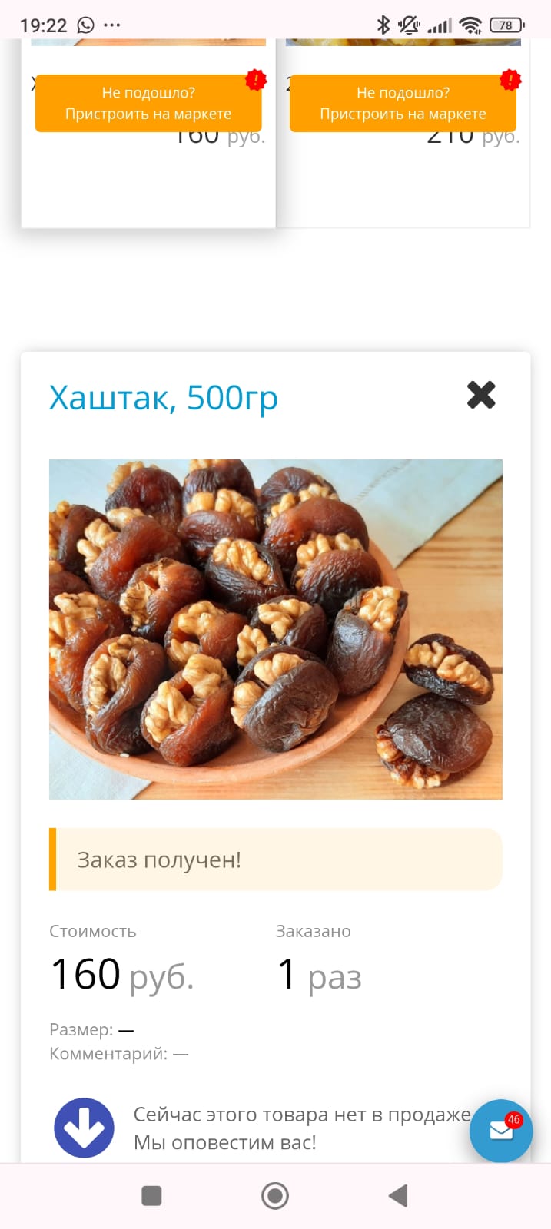Tap 'Сейчас этого товара нет в продаже' notice
This screenshot has height=1229, width=551.
tap(302, 1115)
